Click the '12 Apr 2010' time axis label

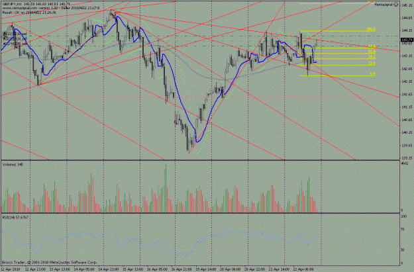coord(11,269)
